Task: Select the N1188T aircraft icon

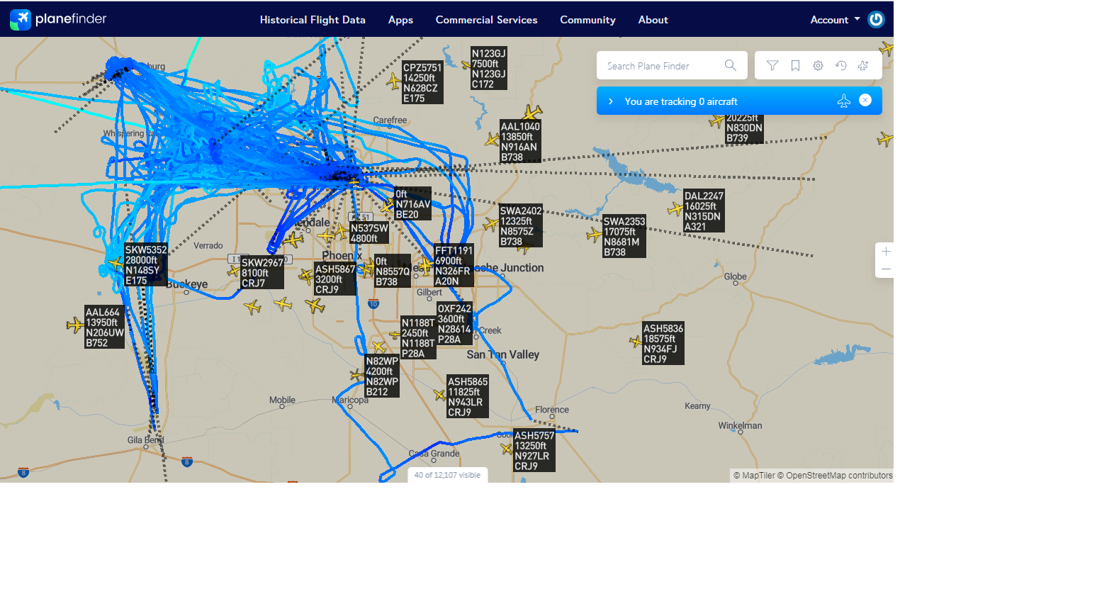Action: tap(395, 335)
